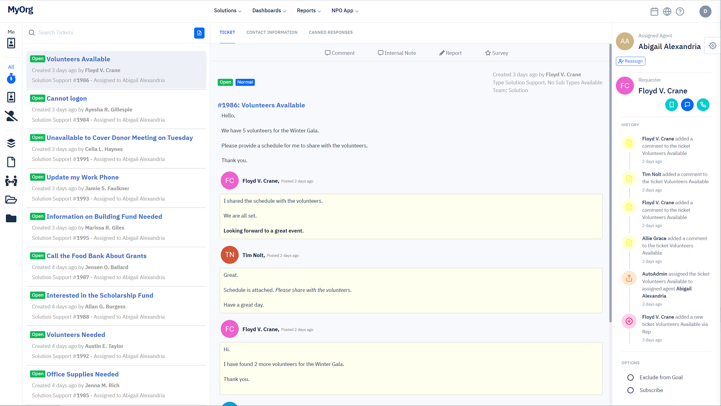Open the unassigned person sidebar icon
The width and height of the screenshot is (721, 406).
tap(11, 116)
